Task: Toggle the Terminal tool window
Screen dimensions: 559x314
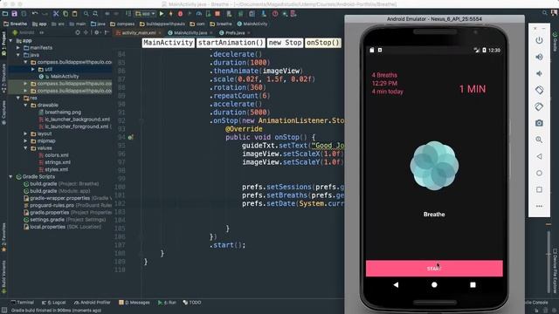Action: 22,303
